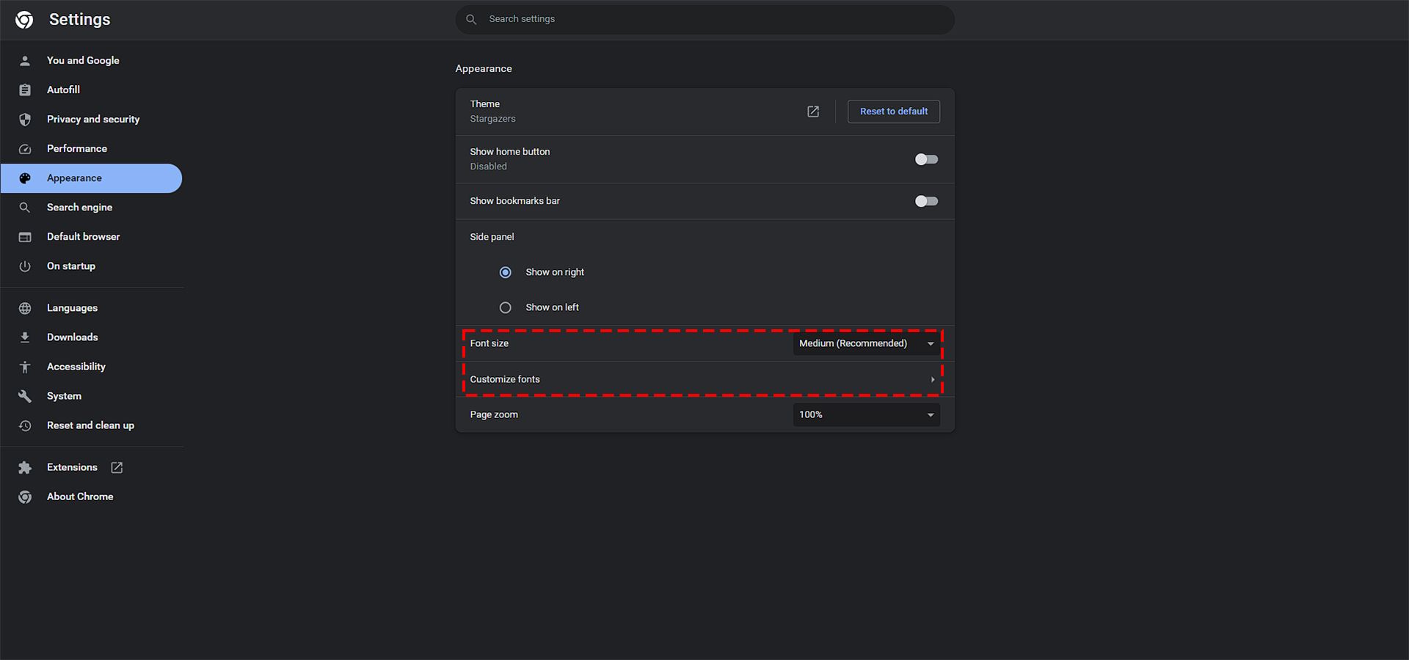This screenshot has height=660, width=1409.
Task: Turn on Show bookmarks bar toggle
Action: pyautogui.click(x=926, y=201)
